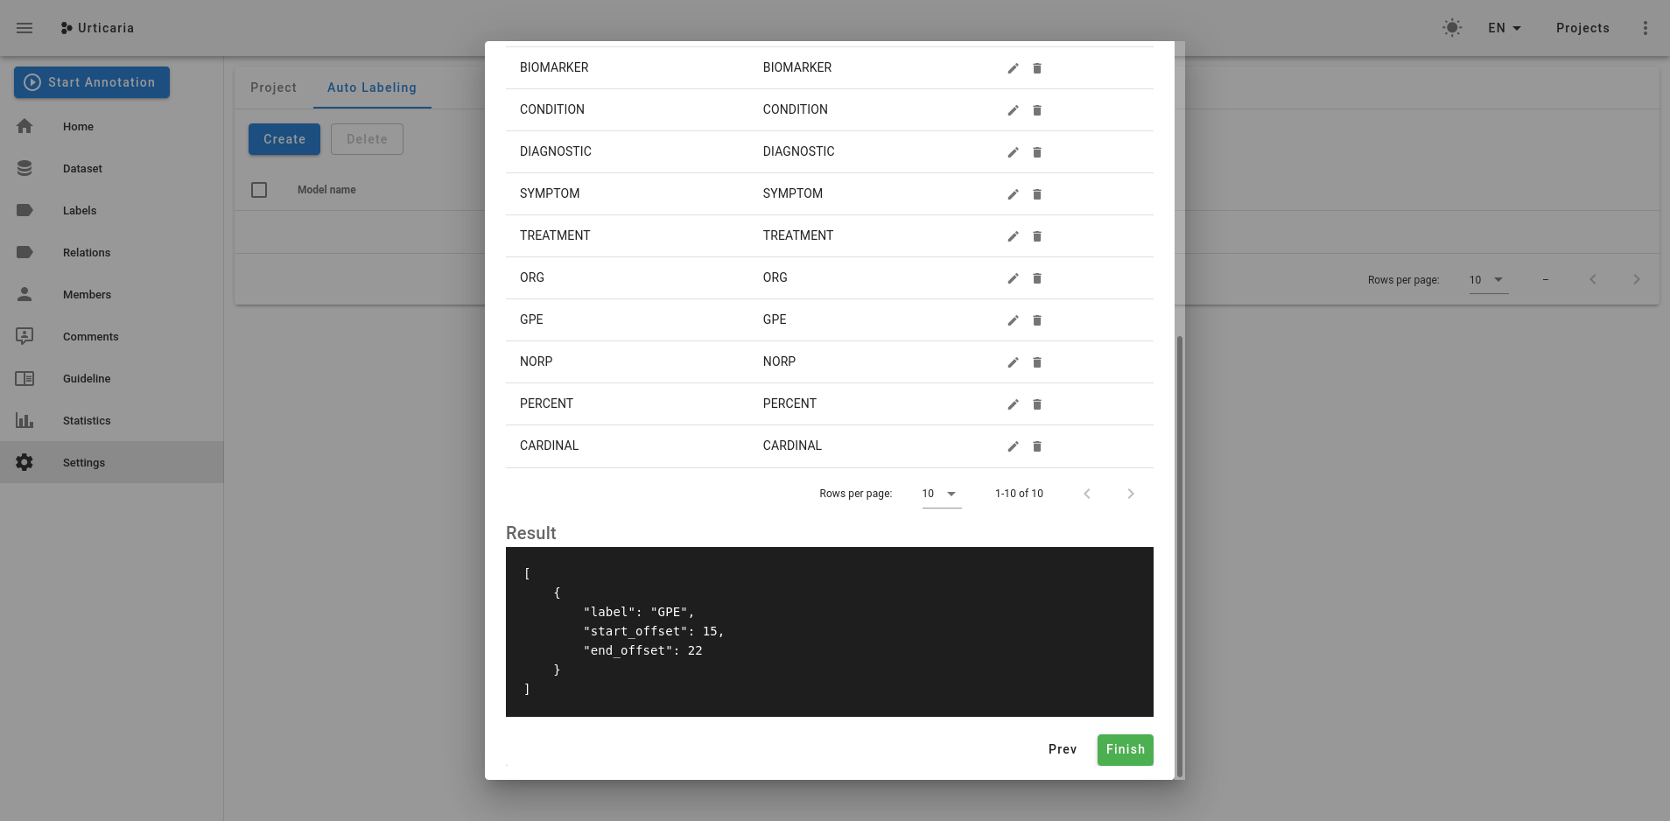Click the Prev button in dialog
Screen dimensions: 1670x821
(x=1063, y=749)
